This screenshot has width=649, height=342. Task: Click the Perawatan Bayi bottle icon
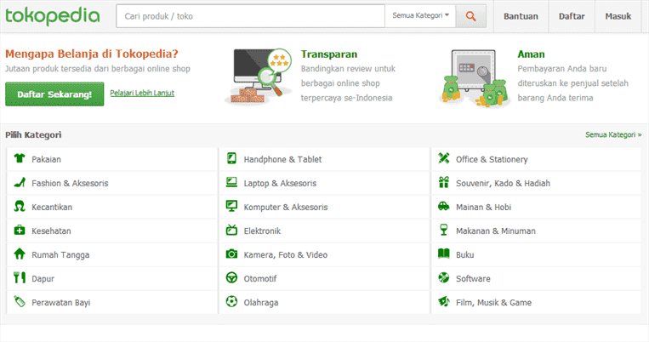click(20, 301)
